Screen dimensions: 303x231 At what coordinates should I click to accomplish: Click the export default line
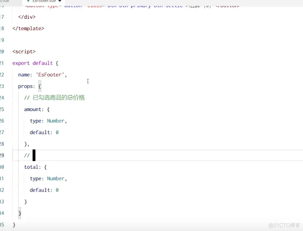35,63
